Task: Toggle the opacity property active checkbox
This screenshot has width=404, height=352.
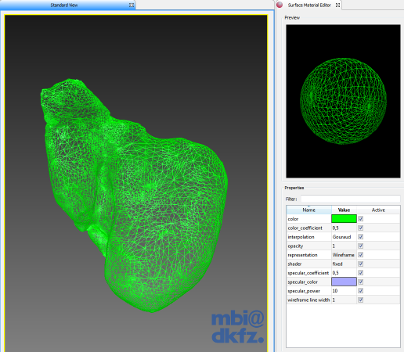Action: [x=361, y=246]
